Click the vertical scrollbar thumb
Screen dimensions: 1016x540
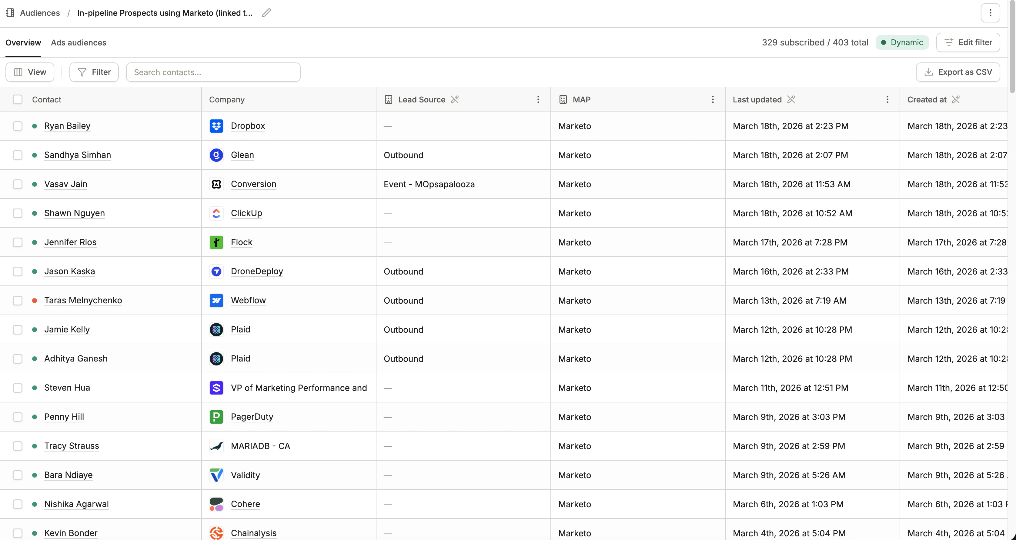coord(1012,47)
